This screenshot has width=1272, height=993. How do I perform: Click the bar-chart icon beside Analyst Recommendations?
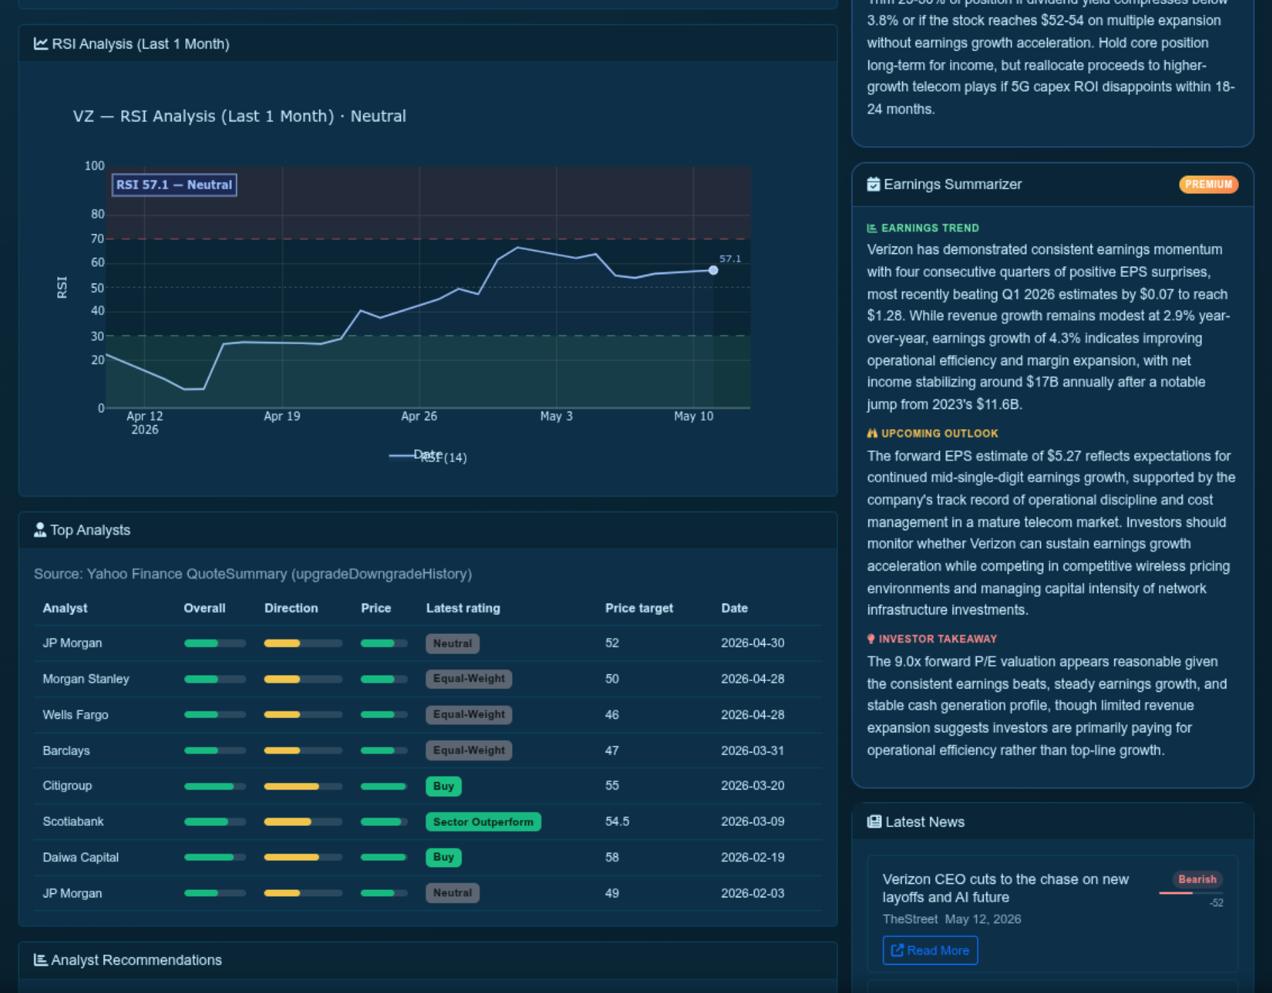coord(40,960)
